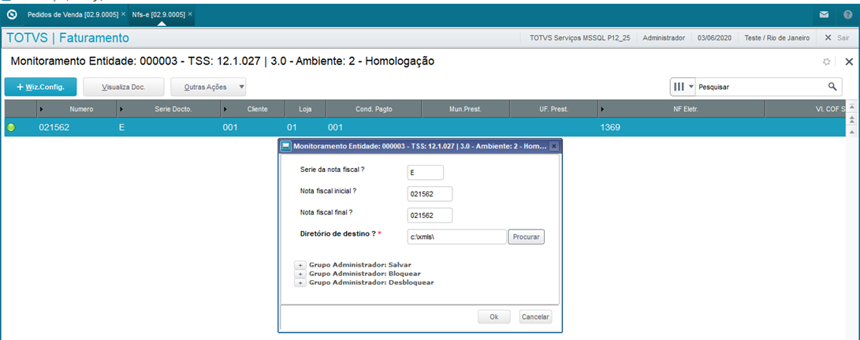Click the NF Eletr. column arrow
Image resolution: width=860 pixels, height=340 pixels.
pyautogui.click(x=603, y=110)
